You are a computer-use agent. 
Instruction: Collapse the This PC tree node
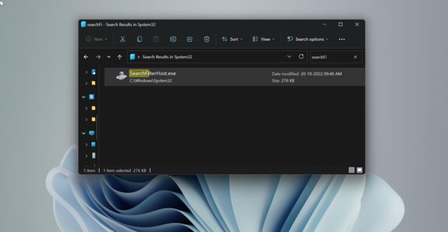[84, 133]
